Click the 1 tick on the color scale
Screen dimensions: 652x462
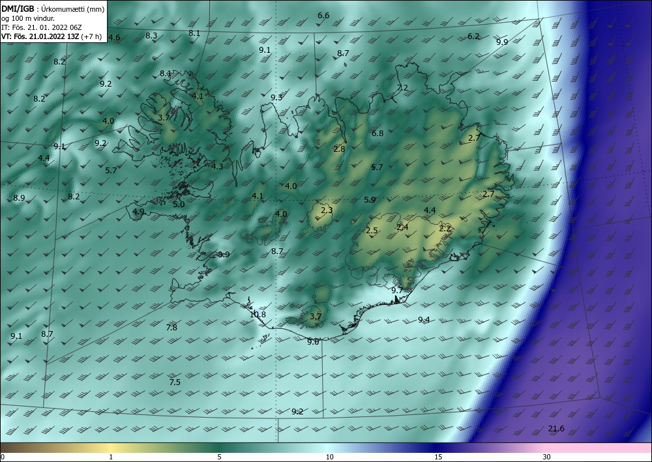pos(111,457)
